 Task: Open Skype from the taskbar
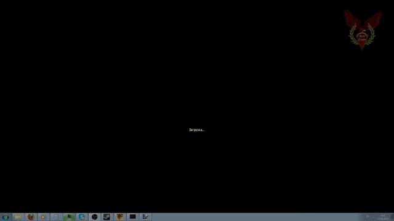click(x=82, y=217)
